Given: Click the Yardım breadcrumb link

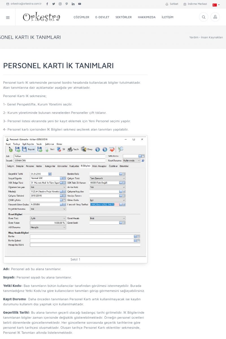Looking at the screenshot, I should (194, 37).
